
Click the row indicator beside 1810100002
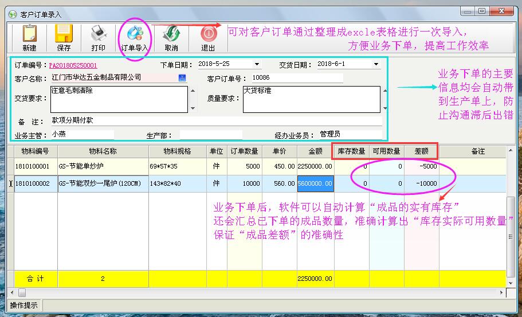tap(11, 183)
